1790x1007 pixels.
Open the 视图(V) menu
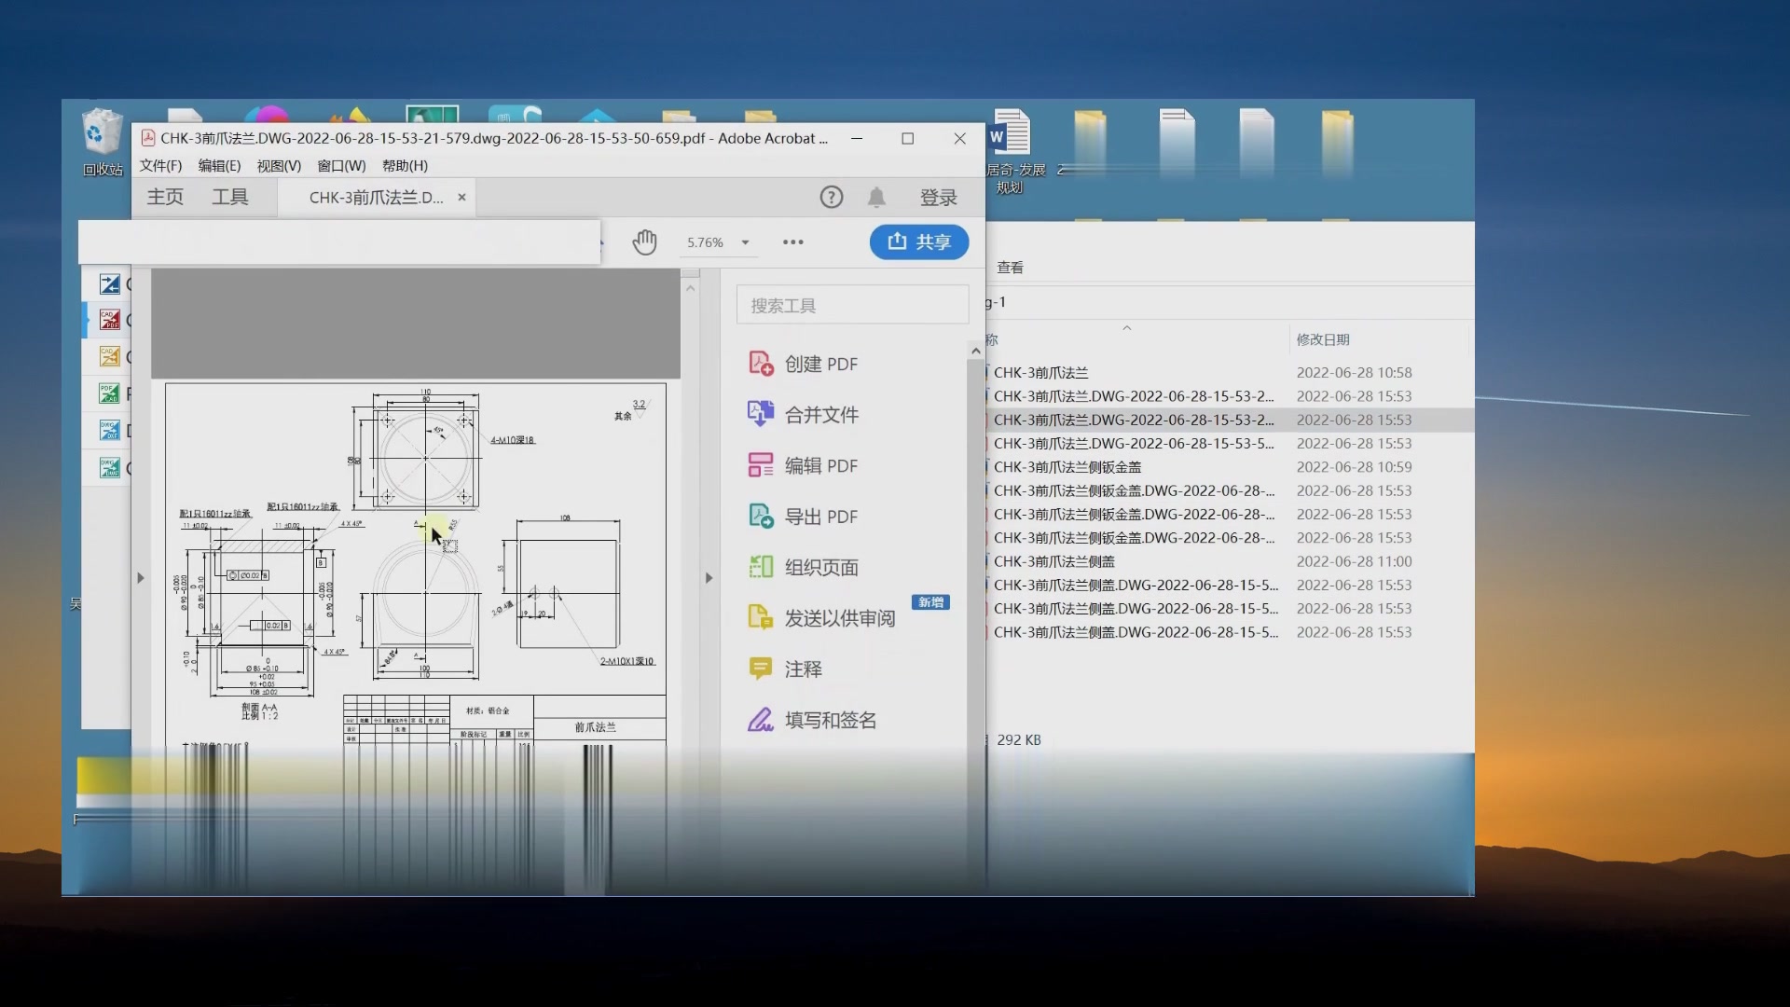pos(279,166)
